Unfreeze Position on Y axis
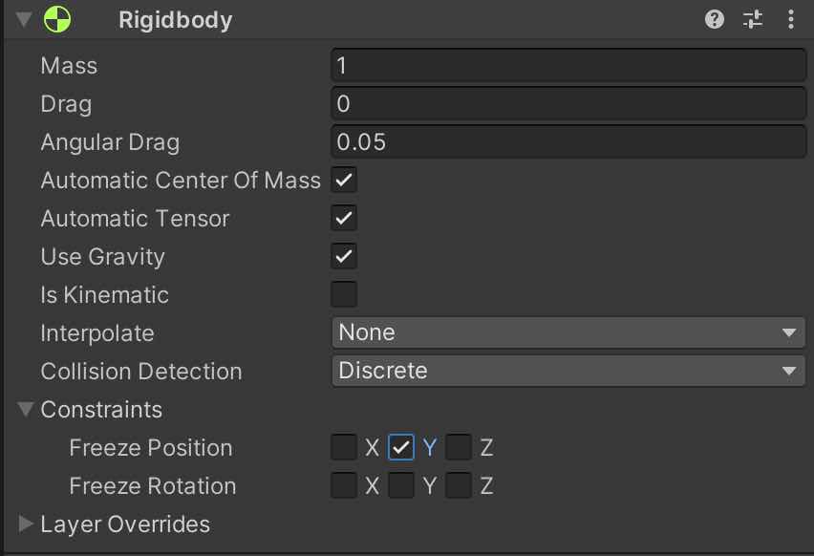The height and width of the screenshot is (556, 814). (401, 447)
